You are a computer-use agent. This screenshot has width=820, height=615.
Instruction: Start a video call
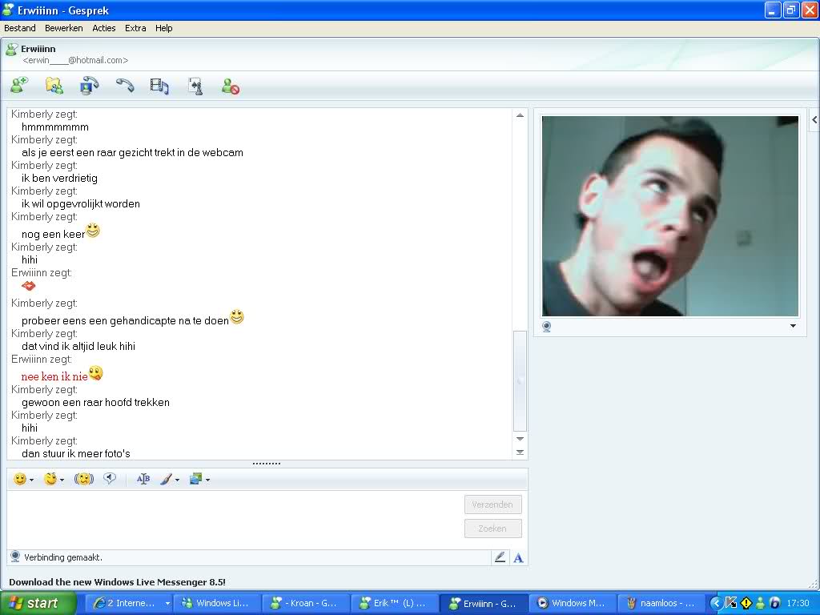89,86
